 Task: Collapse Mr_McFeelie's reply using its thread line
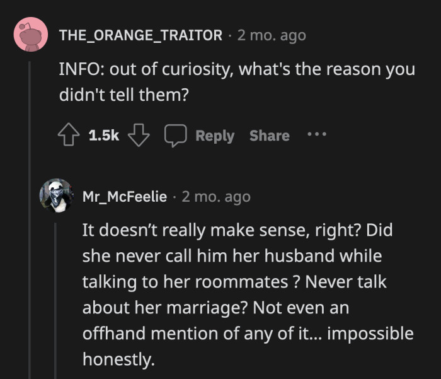56,296
